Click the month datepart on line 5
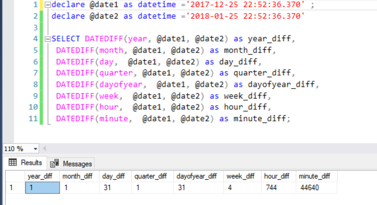This screenshot has height=205, width=377. tap(111, 50)
